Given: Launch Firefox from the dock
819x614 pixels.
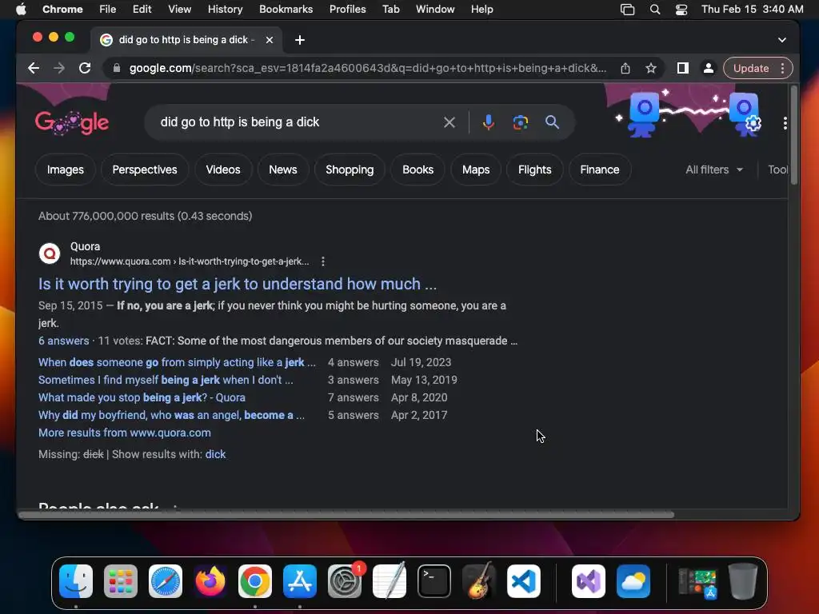Looking at the screenshot, I should coord(210,581).
